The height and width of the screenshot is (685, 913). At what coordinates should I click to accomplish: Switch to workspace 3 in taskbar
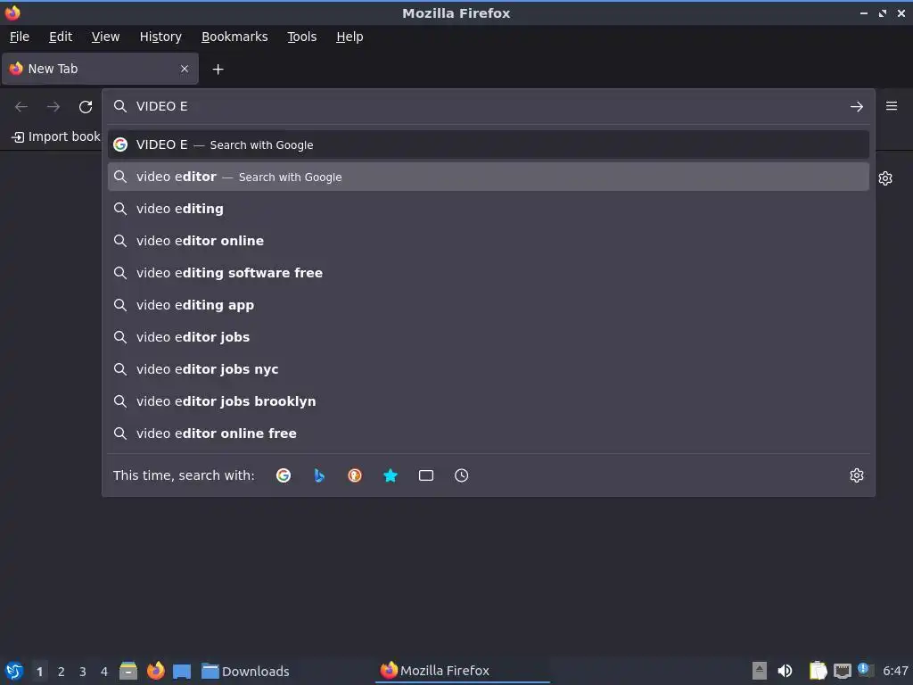(x=83, y=672)
